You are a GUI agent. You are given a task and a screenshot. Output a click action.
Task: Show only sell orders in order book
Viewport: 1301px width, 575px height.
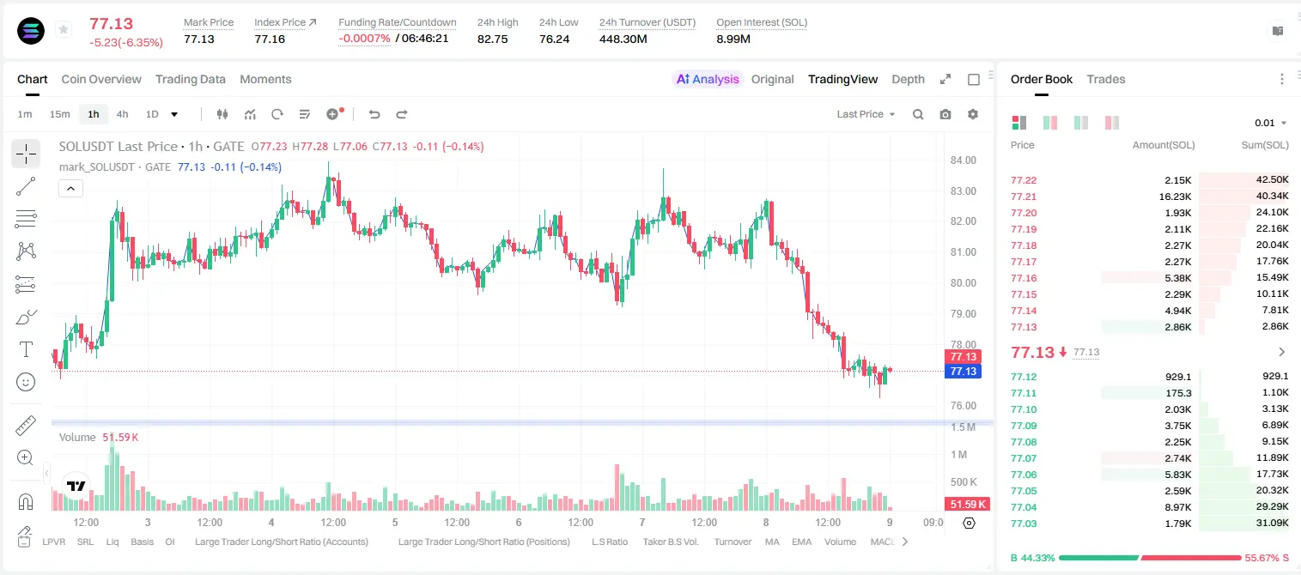1112,123
